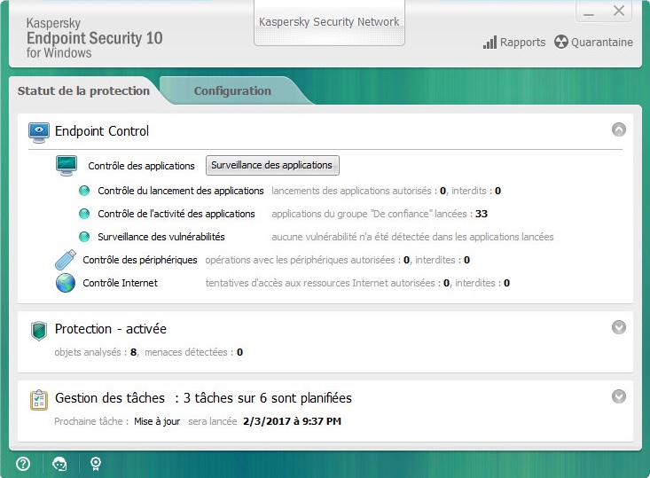Screen dimensions: 650x478
Task: Click the De confiance launched count 33
Action: (x=482, y=214)
